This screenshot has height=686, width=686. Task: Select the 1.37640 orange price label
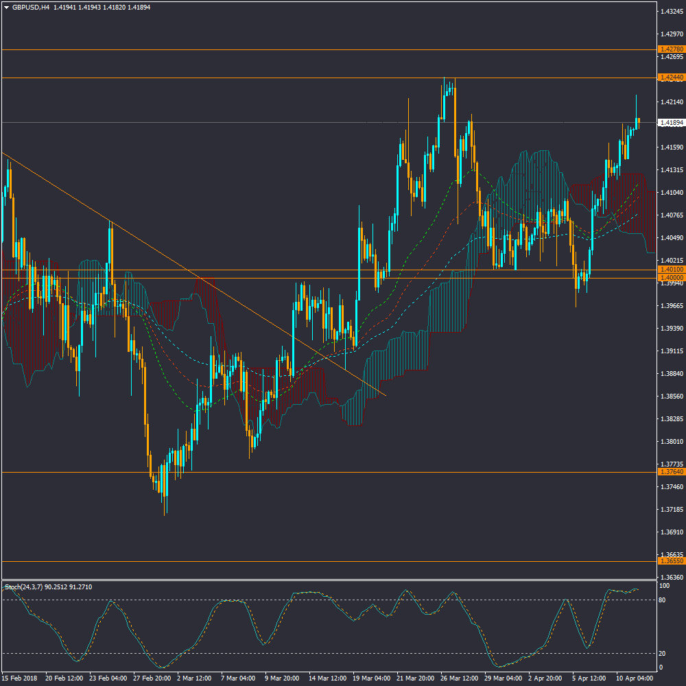pyautogui.click(x=670, y=472)
